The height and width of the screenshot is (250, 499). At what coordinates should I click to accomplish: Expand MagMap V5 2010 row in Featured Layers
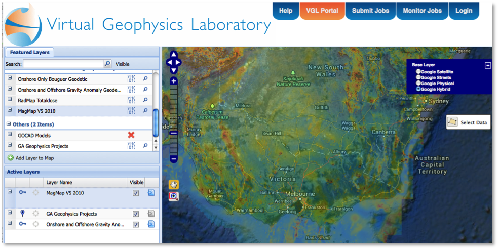coord(10,110)
